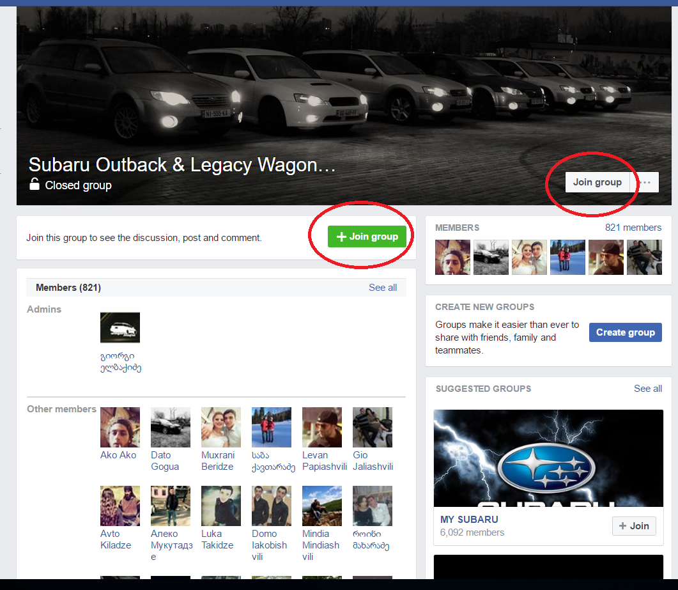The image size is (678, 590).
Task: Open the three-dots more options menu on cover
Action: (x=645, y=182)
